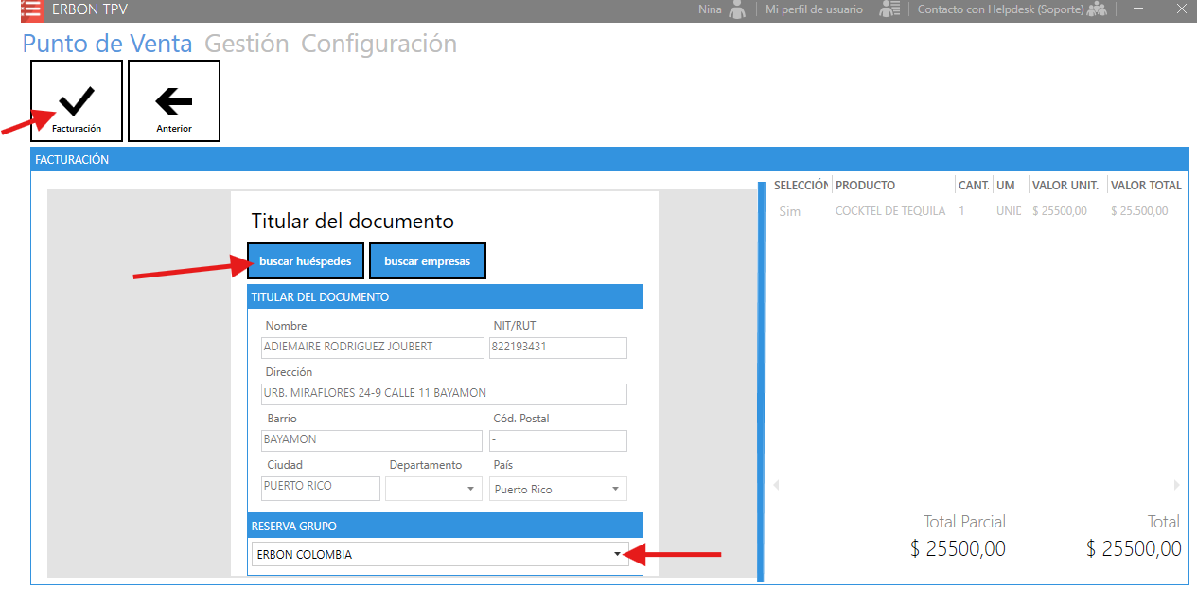1197x590 pixels.
Task: Expand the Reserva Grupo ERBON COLOMBIA dropdown
Action: [x=617, y=554]
